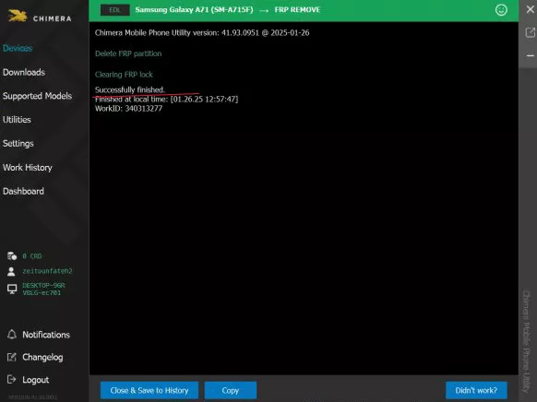Click the FRP REMOVE header label
The image size is (537, 402).
click(297, 10)
